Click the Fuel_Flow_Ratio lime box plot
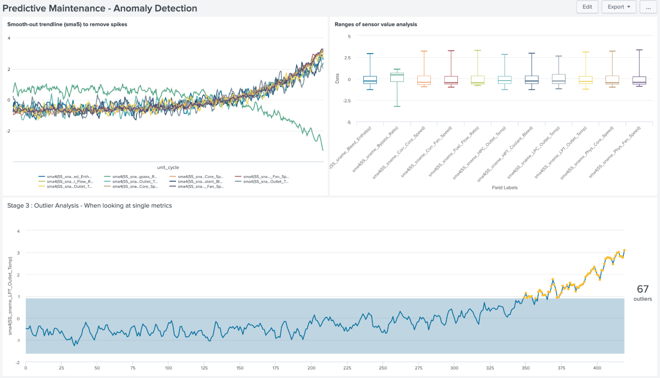Image resolution: width=660 pixels, height=378 pixels. click(478, 80)
